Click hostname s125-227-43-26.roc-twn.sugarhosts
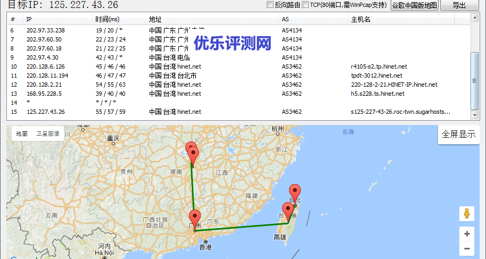The width and height of the screenshot is (486, 259). click(x=400, y=112)
